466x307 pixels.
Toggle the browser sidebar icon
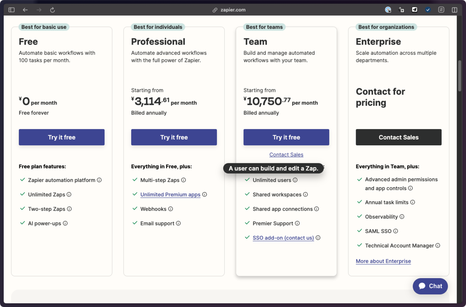click(x=11, y=10)
